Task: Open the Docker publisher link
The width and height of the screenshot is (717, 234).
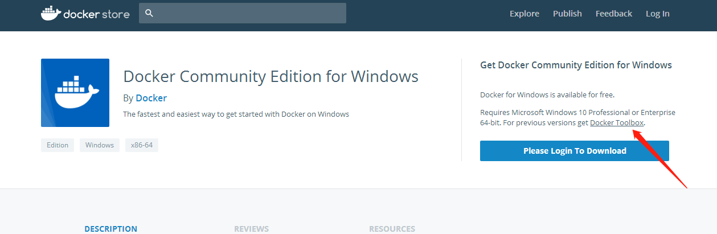Action: pyautogui.click(x=151, y=98)
